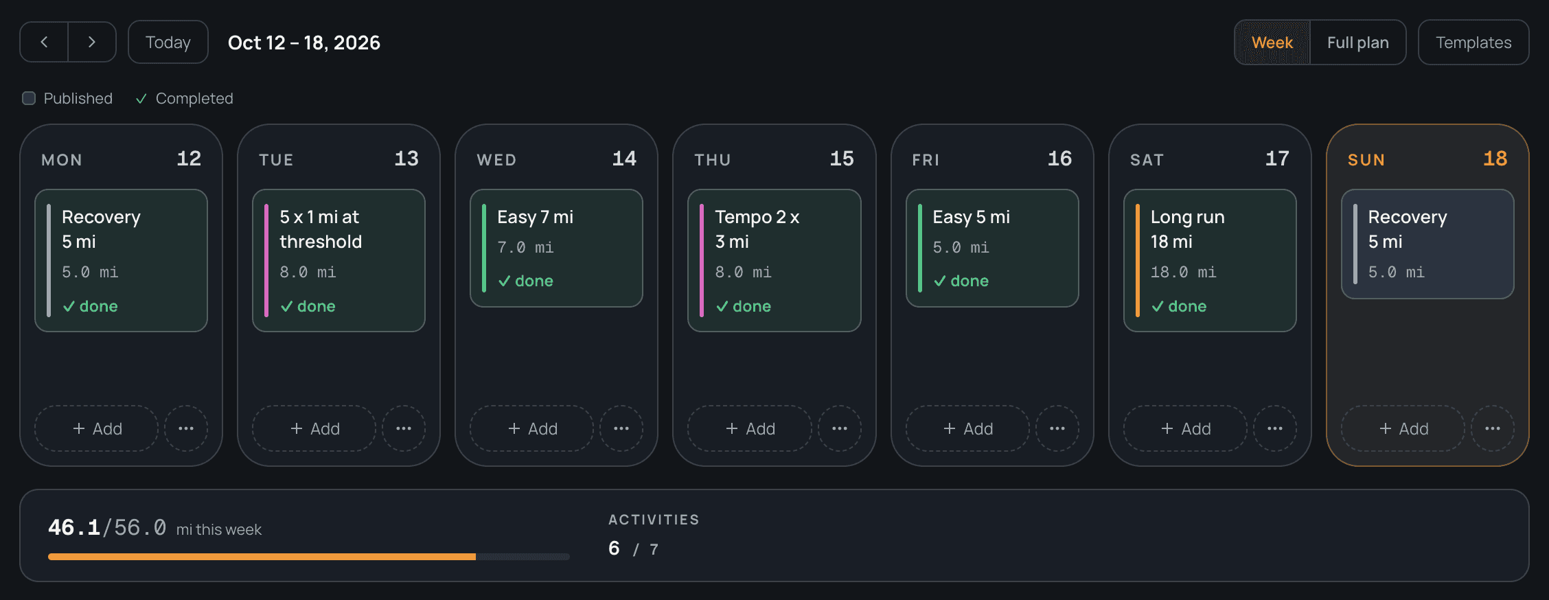Jump to Today
1549x600 pixels.
(168, 42)
